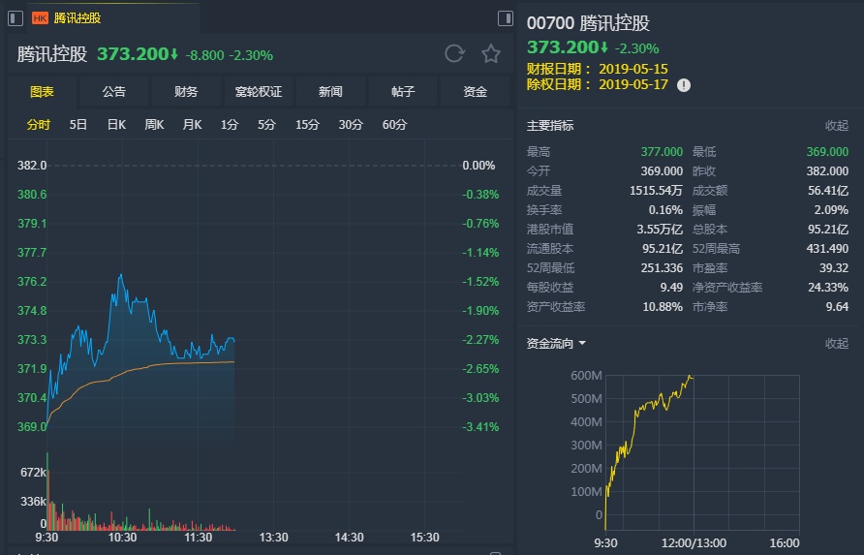This screenshot has width=864, height=555.
Task: Click the orange HK market badge
Action: [x=41, y=17]
